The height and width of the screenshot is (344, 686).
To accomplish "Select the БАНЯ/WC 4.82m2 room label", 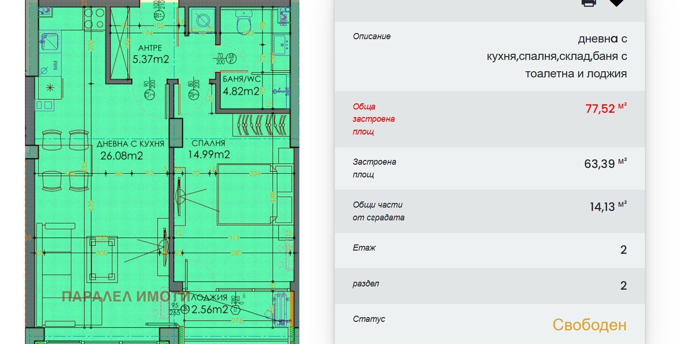I will [241, 85].
